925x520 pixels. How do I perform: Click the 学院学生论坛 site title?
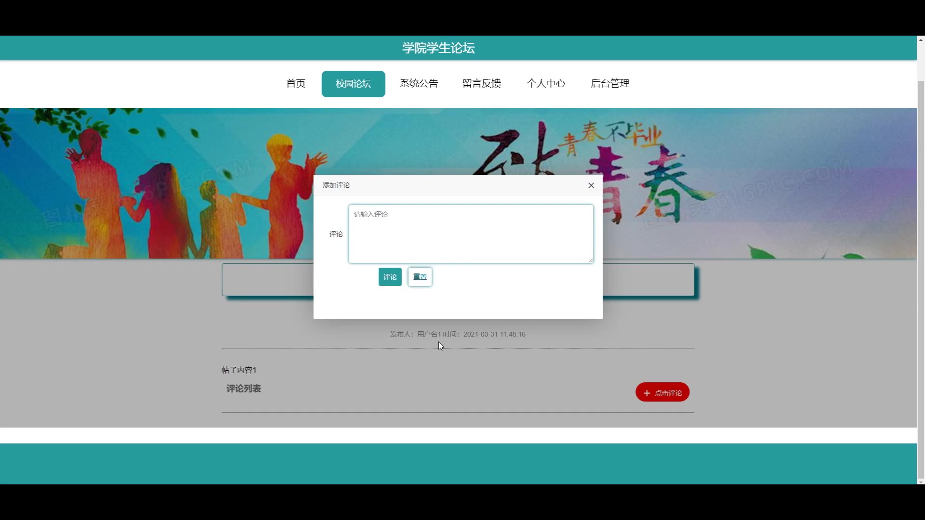click(438, 48)
